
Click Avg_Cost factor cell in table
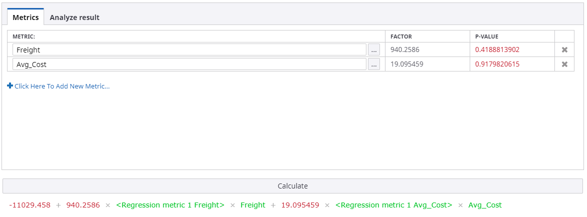(x=407, y=64)
